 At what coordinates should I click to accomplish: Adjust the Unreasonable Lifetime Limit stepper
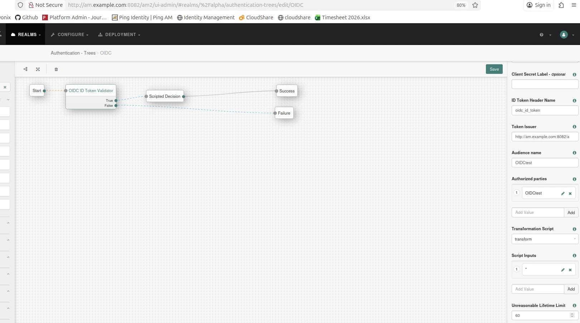[x=572, y=315]
